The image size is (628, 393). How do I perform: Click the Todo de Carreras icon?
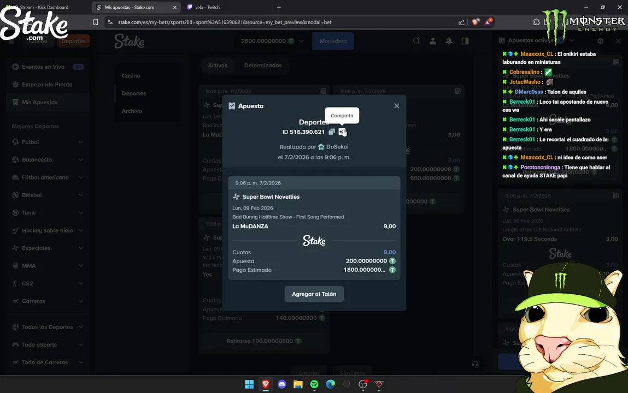click(x=15, y=362)
